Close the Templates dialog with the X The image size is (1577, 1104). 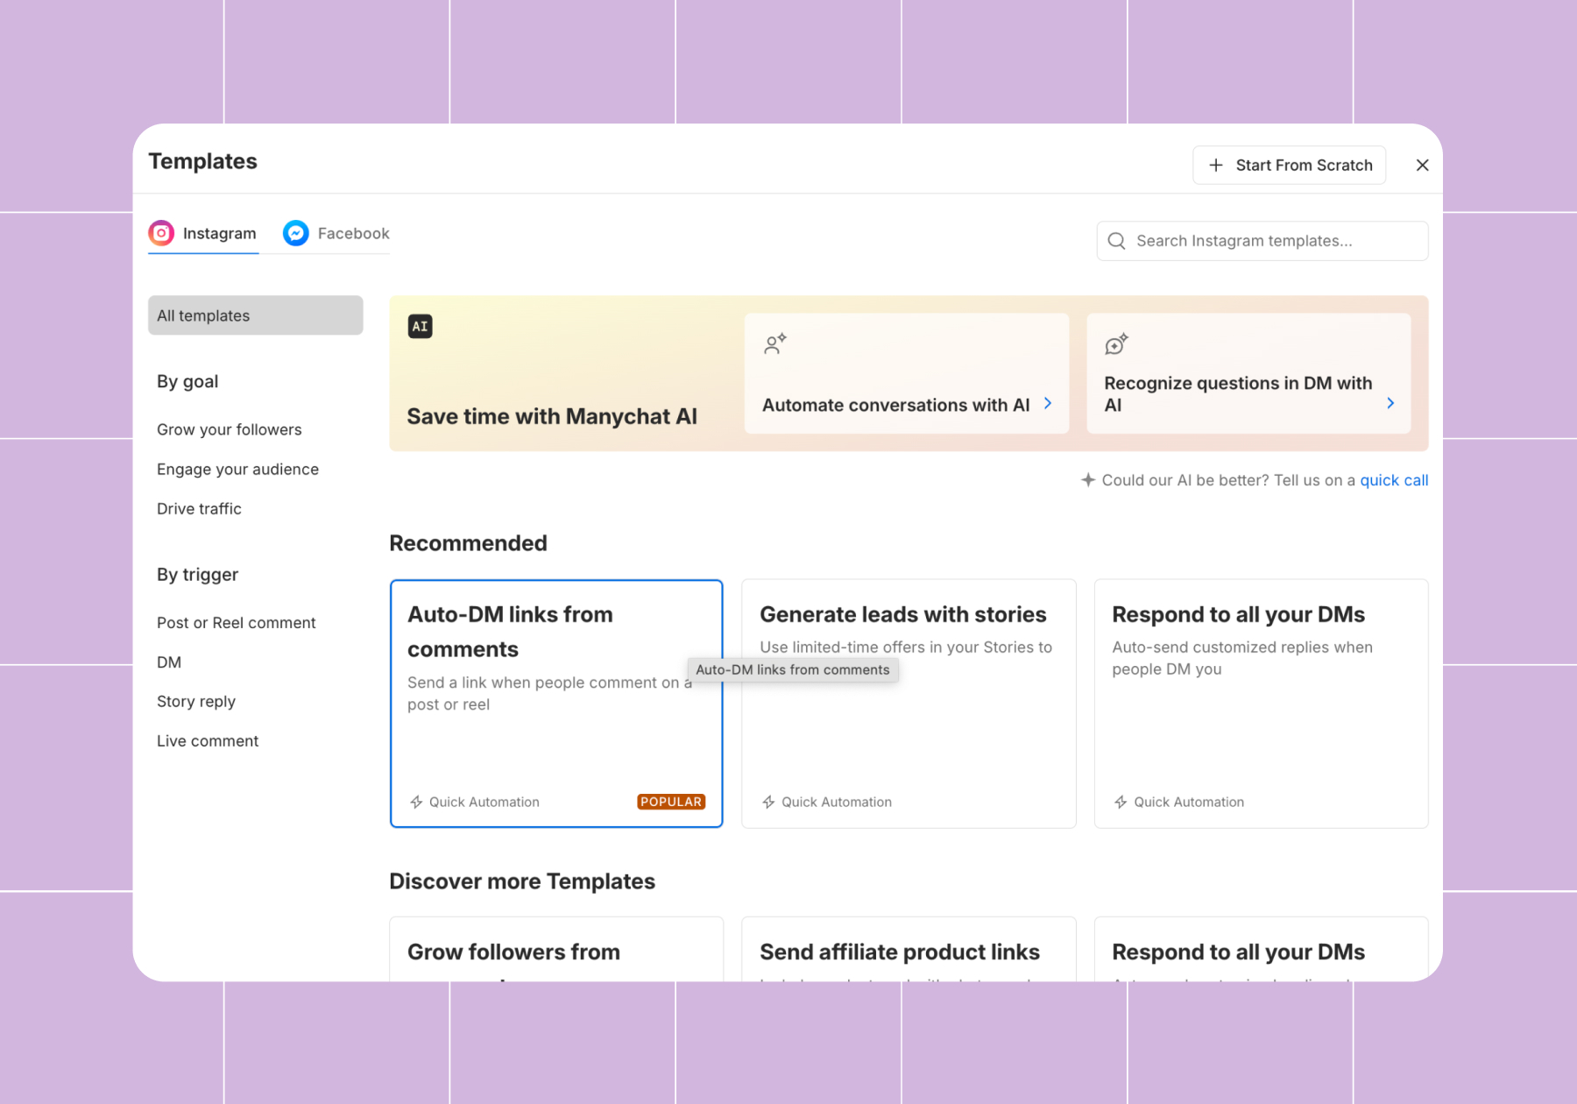pos(1423,165)
